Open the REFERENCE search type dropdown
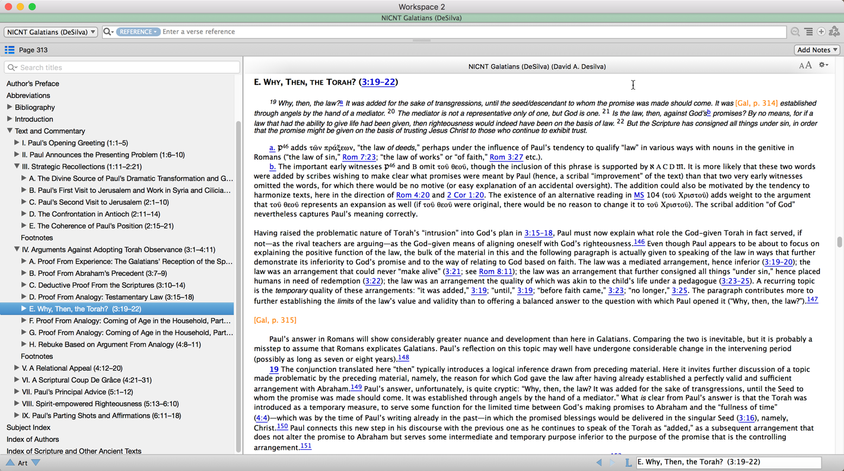This screenshot has height=471, width=844. pos(138,31)
